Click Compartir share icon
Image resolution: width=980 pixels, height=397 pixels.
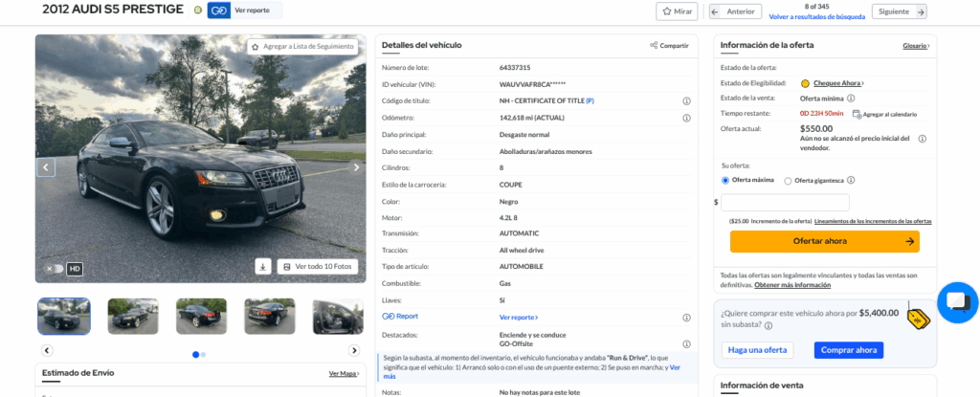[x=654, y=45]
